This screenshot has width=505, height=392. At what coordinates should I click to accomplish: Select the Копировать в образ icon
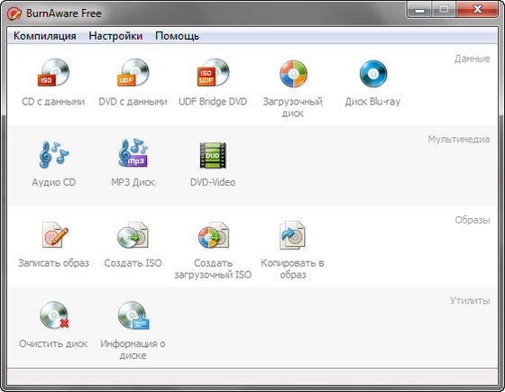click(292, 235)
